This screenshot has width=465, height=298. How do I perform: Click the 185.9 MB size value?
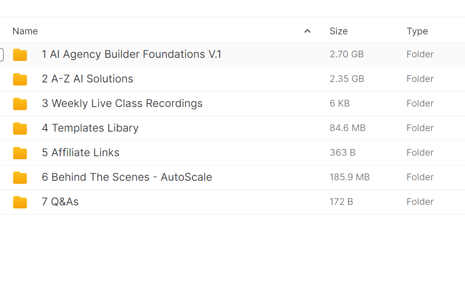(350, 177)
